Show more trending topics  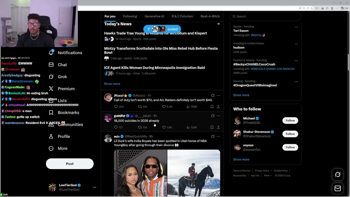[241, 95]
